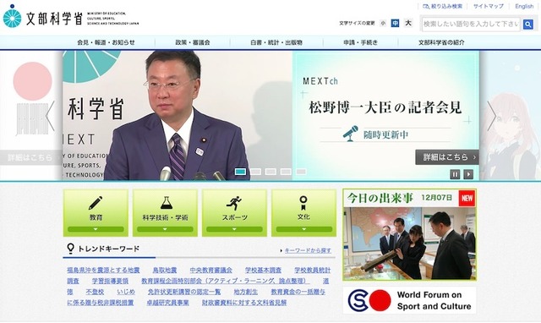541x323 pixels.
Task: Open keyword 免許状更新講習の認定一覧
Action: click(184, 292)
